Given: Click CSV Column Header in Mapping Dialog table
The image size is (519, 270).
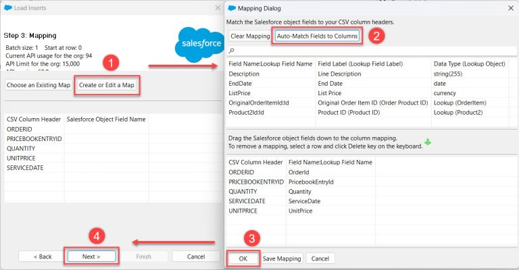Looking at the screenshot, I should pos(255,162).
